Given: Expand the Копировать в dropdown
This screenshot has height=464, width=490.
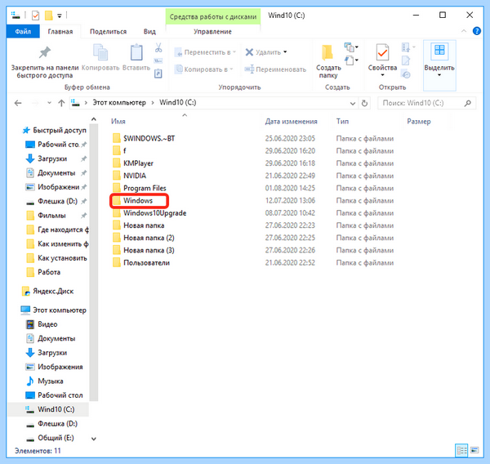Looking at the screenshot, I should point(231,69).
